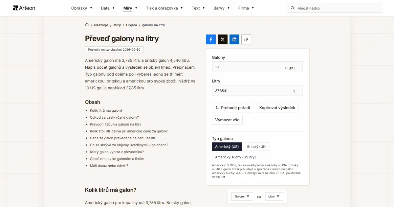Go to home via breadcrumb house icon
Viewport: 394px width, 207px height.
click(x=87, y=25)
